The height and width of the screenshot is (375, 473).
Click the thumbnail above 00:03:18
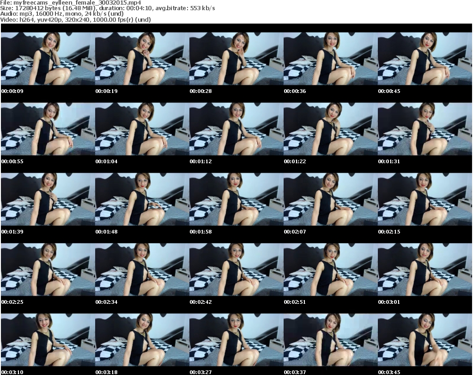[x=142, y=340]
